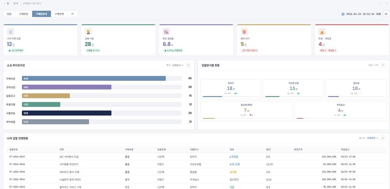Click the 홈 breadcrumb link
The height and width of the screenshot is (189, 390).
coord(8,4)
